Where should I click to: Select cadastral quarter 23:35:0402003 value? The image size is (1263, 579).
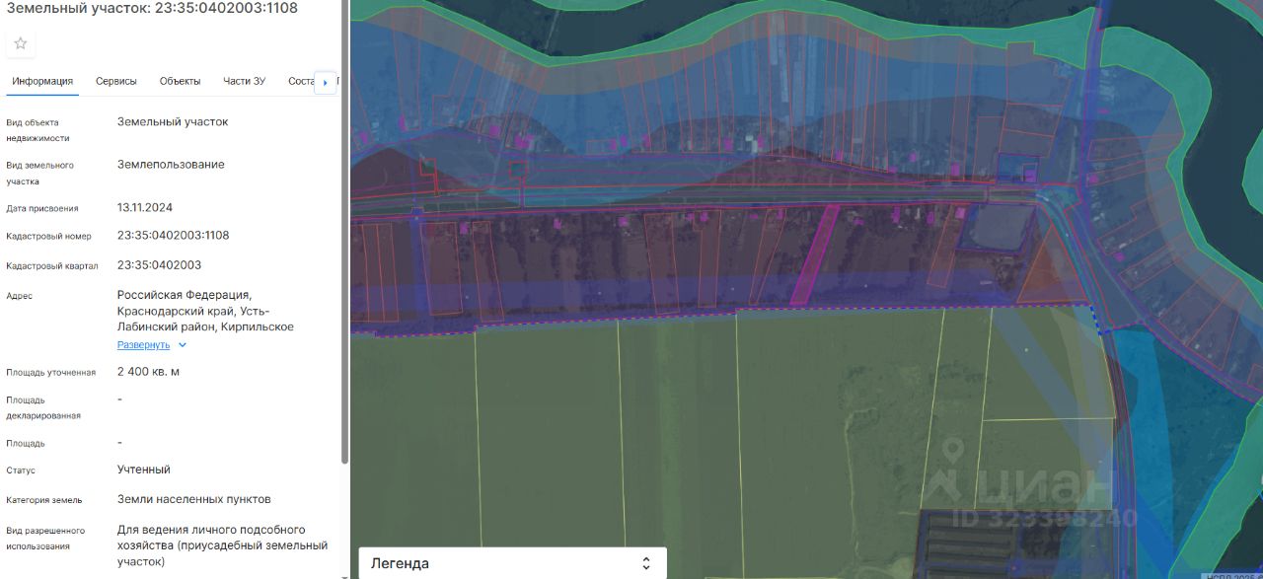(159, 265)
